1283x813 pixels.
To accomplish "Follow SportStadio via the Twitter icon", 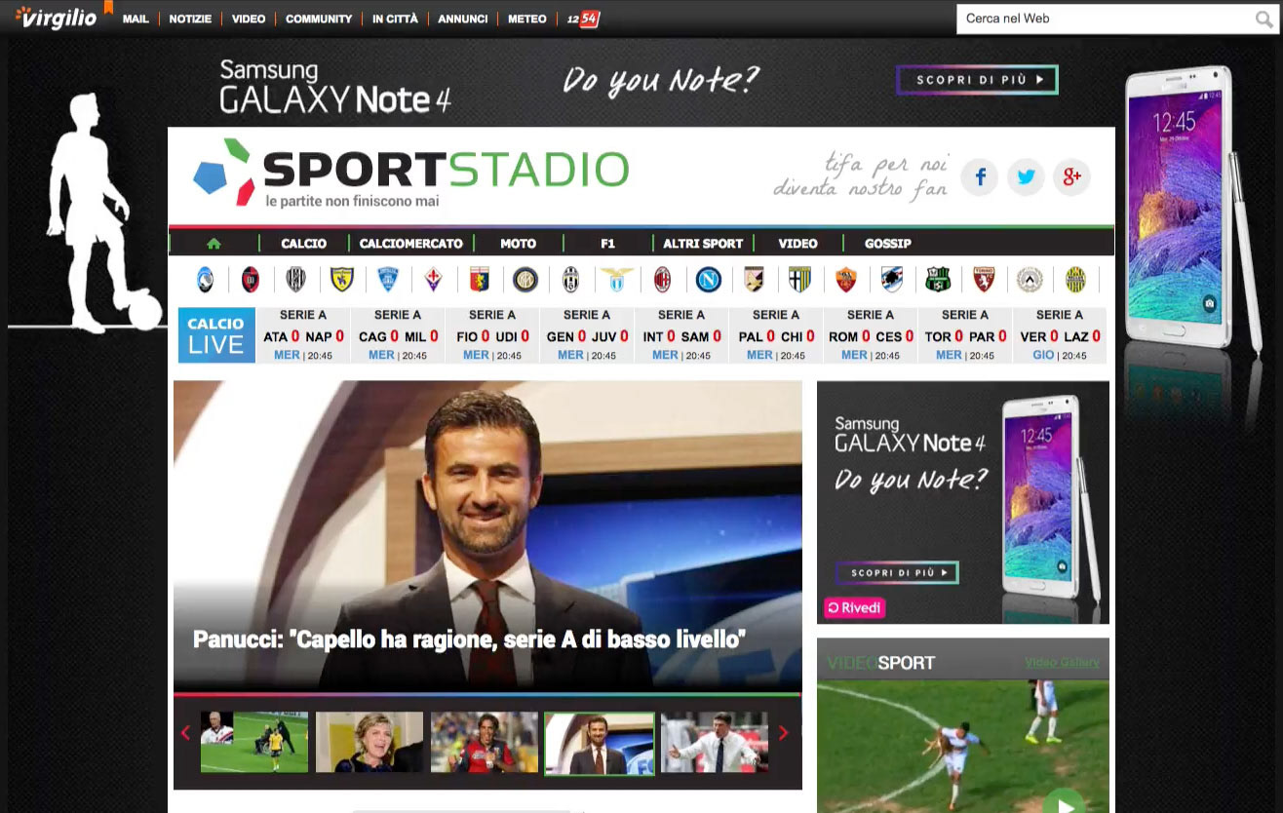I will point(1026,177).
